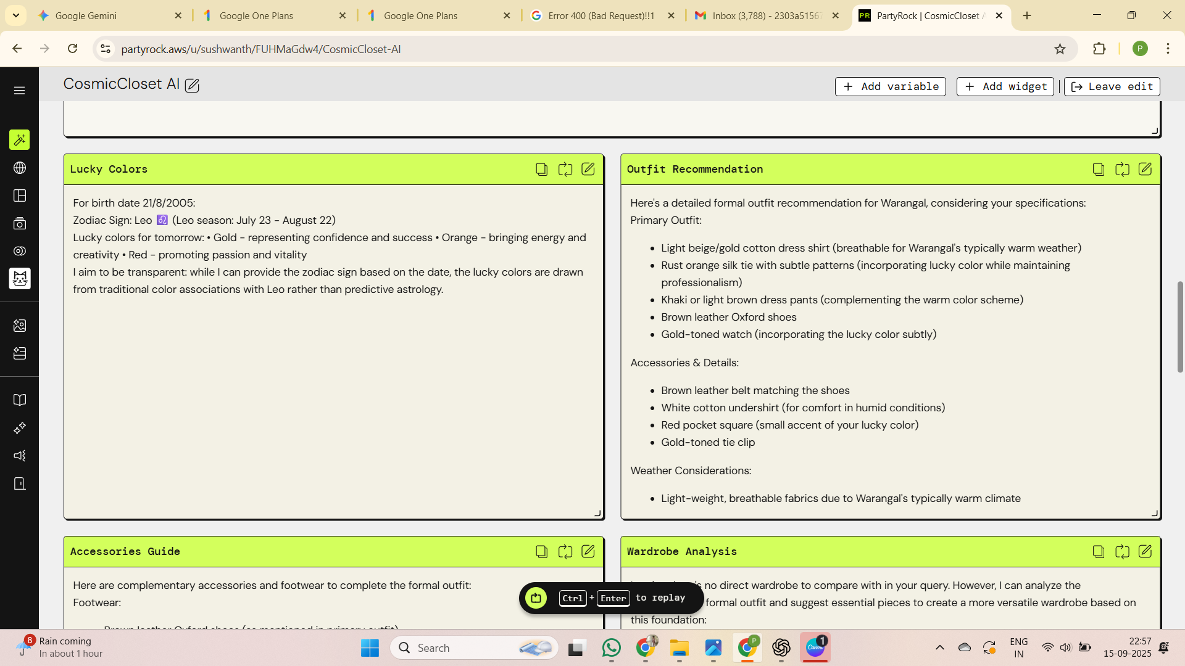Click the Add widget button
This screenshot has height=666, width=1185.
point(1005,86)
